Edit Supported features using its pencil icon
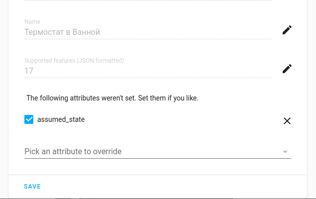Screen dimensions: 316x199 287,69
